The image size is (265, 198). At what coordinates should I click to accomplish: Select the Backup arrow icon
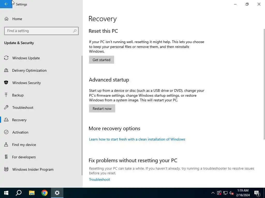pos(6,95)
